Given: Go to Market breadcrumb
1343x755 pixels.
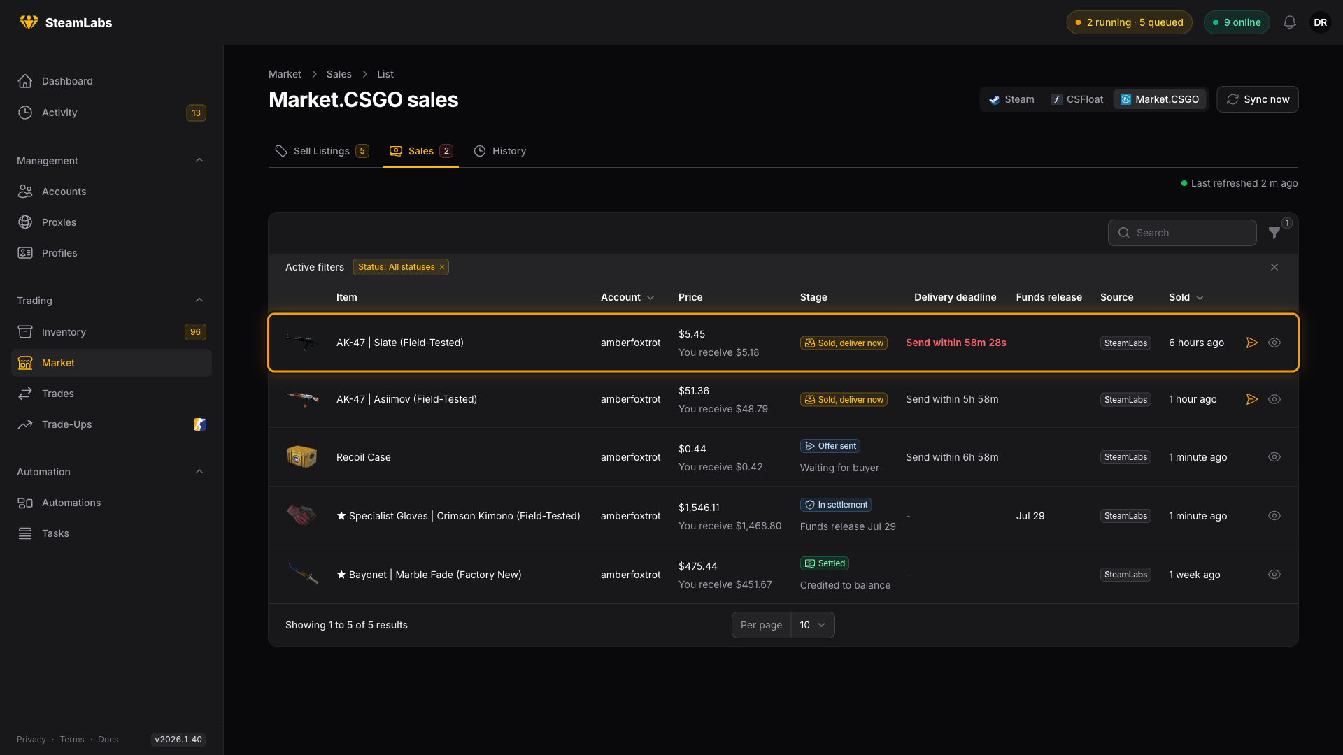Looking at the screenshot, I should click(285, 74).
